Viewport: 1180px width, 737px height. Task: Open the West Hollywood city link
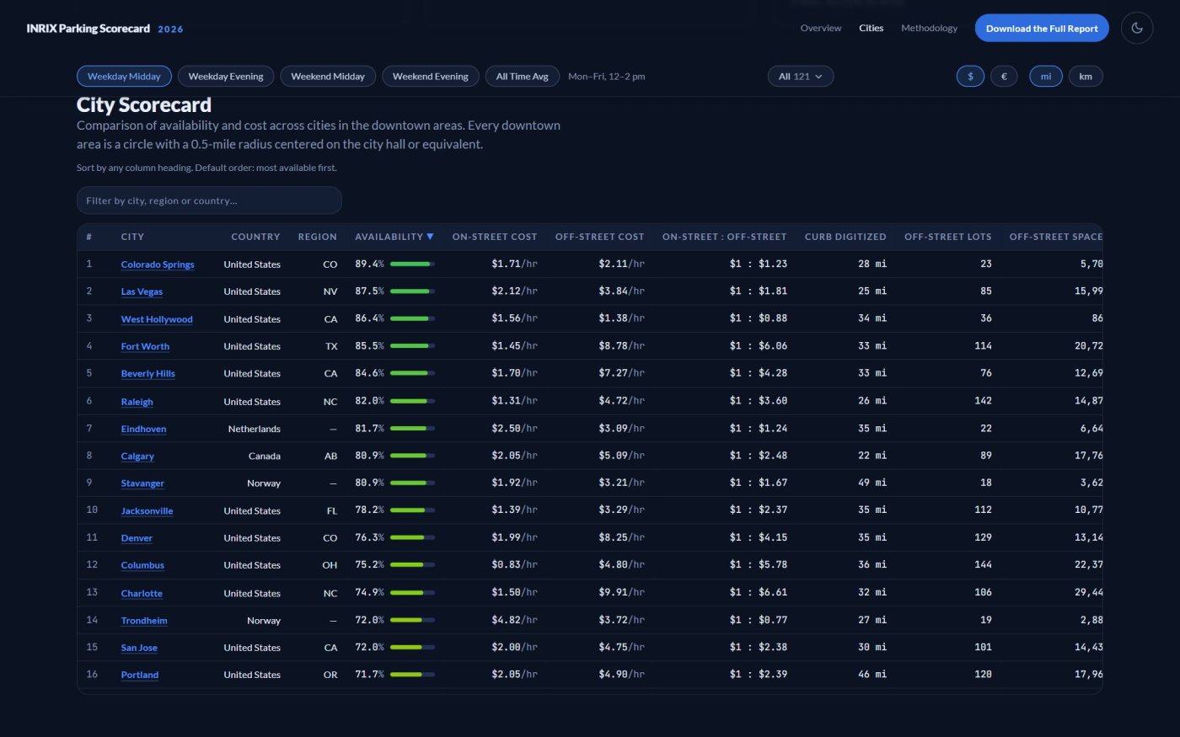tap(157, 319)
